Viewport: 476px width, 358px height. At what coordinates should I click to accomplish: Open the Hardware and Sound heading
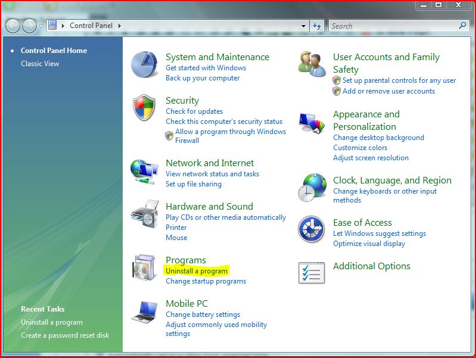click(x=209, y=207)
